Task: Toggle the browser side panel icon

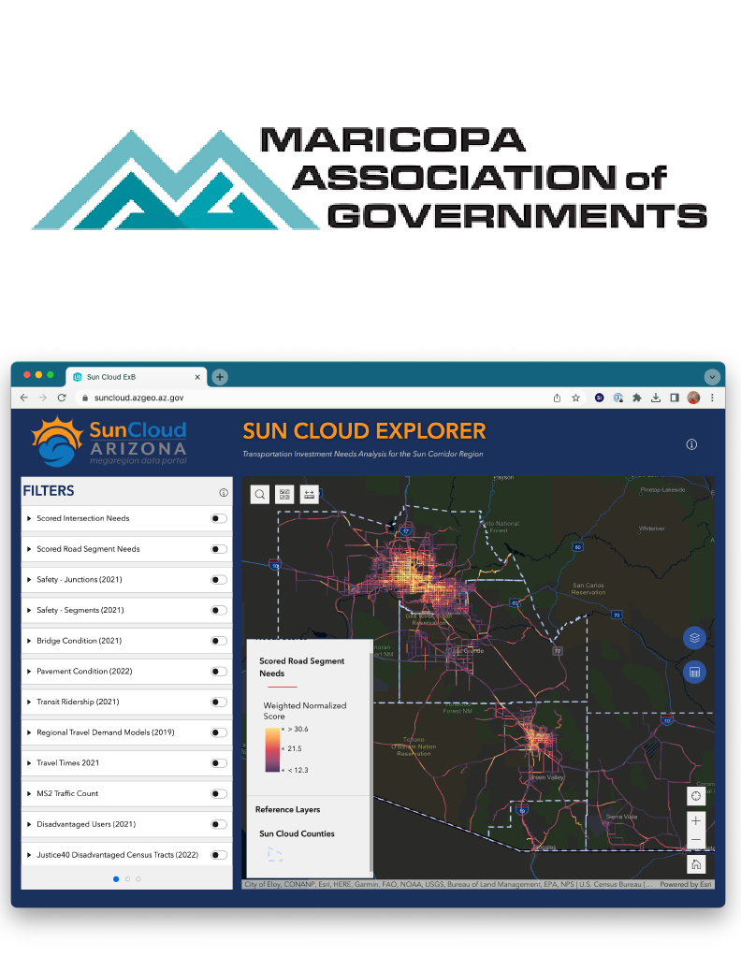Action: tap(675, 398)
